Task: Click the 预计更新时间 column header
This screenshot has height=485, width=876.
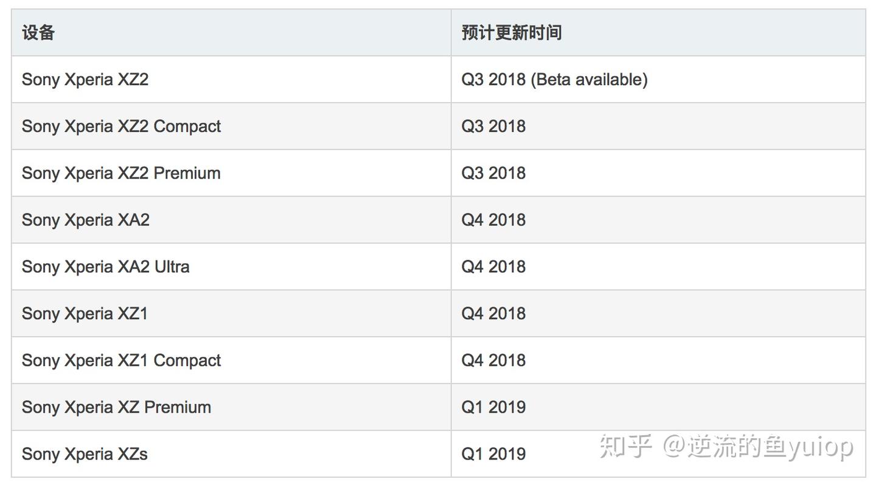Action: tap(511, 32)
